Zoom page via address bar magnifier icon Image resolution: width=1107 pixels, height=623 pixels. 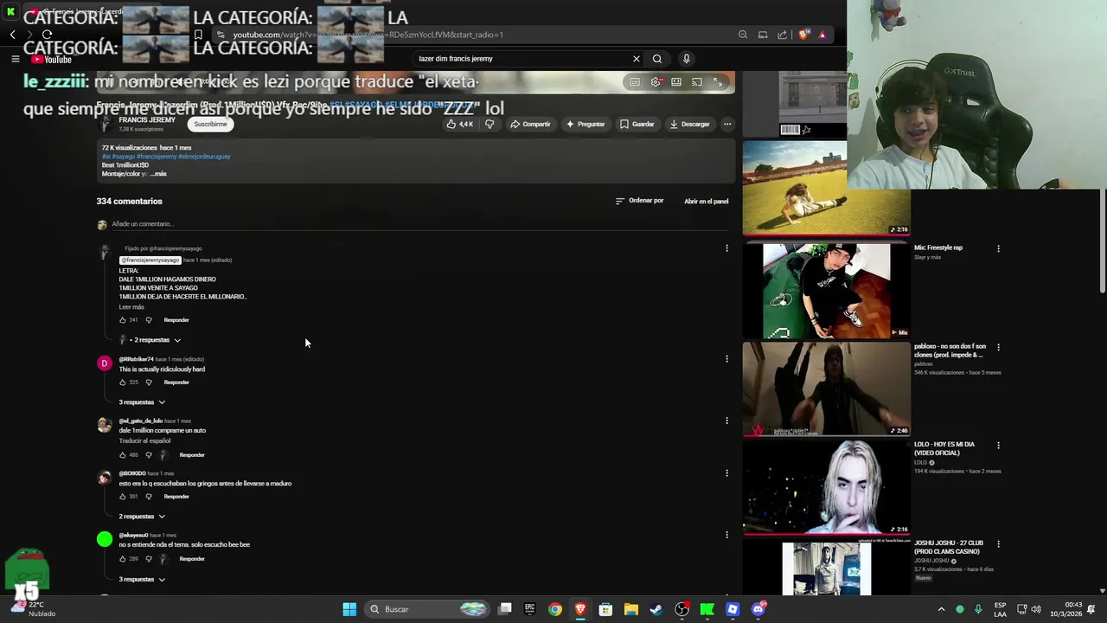pos(743,35)
